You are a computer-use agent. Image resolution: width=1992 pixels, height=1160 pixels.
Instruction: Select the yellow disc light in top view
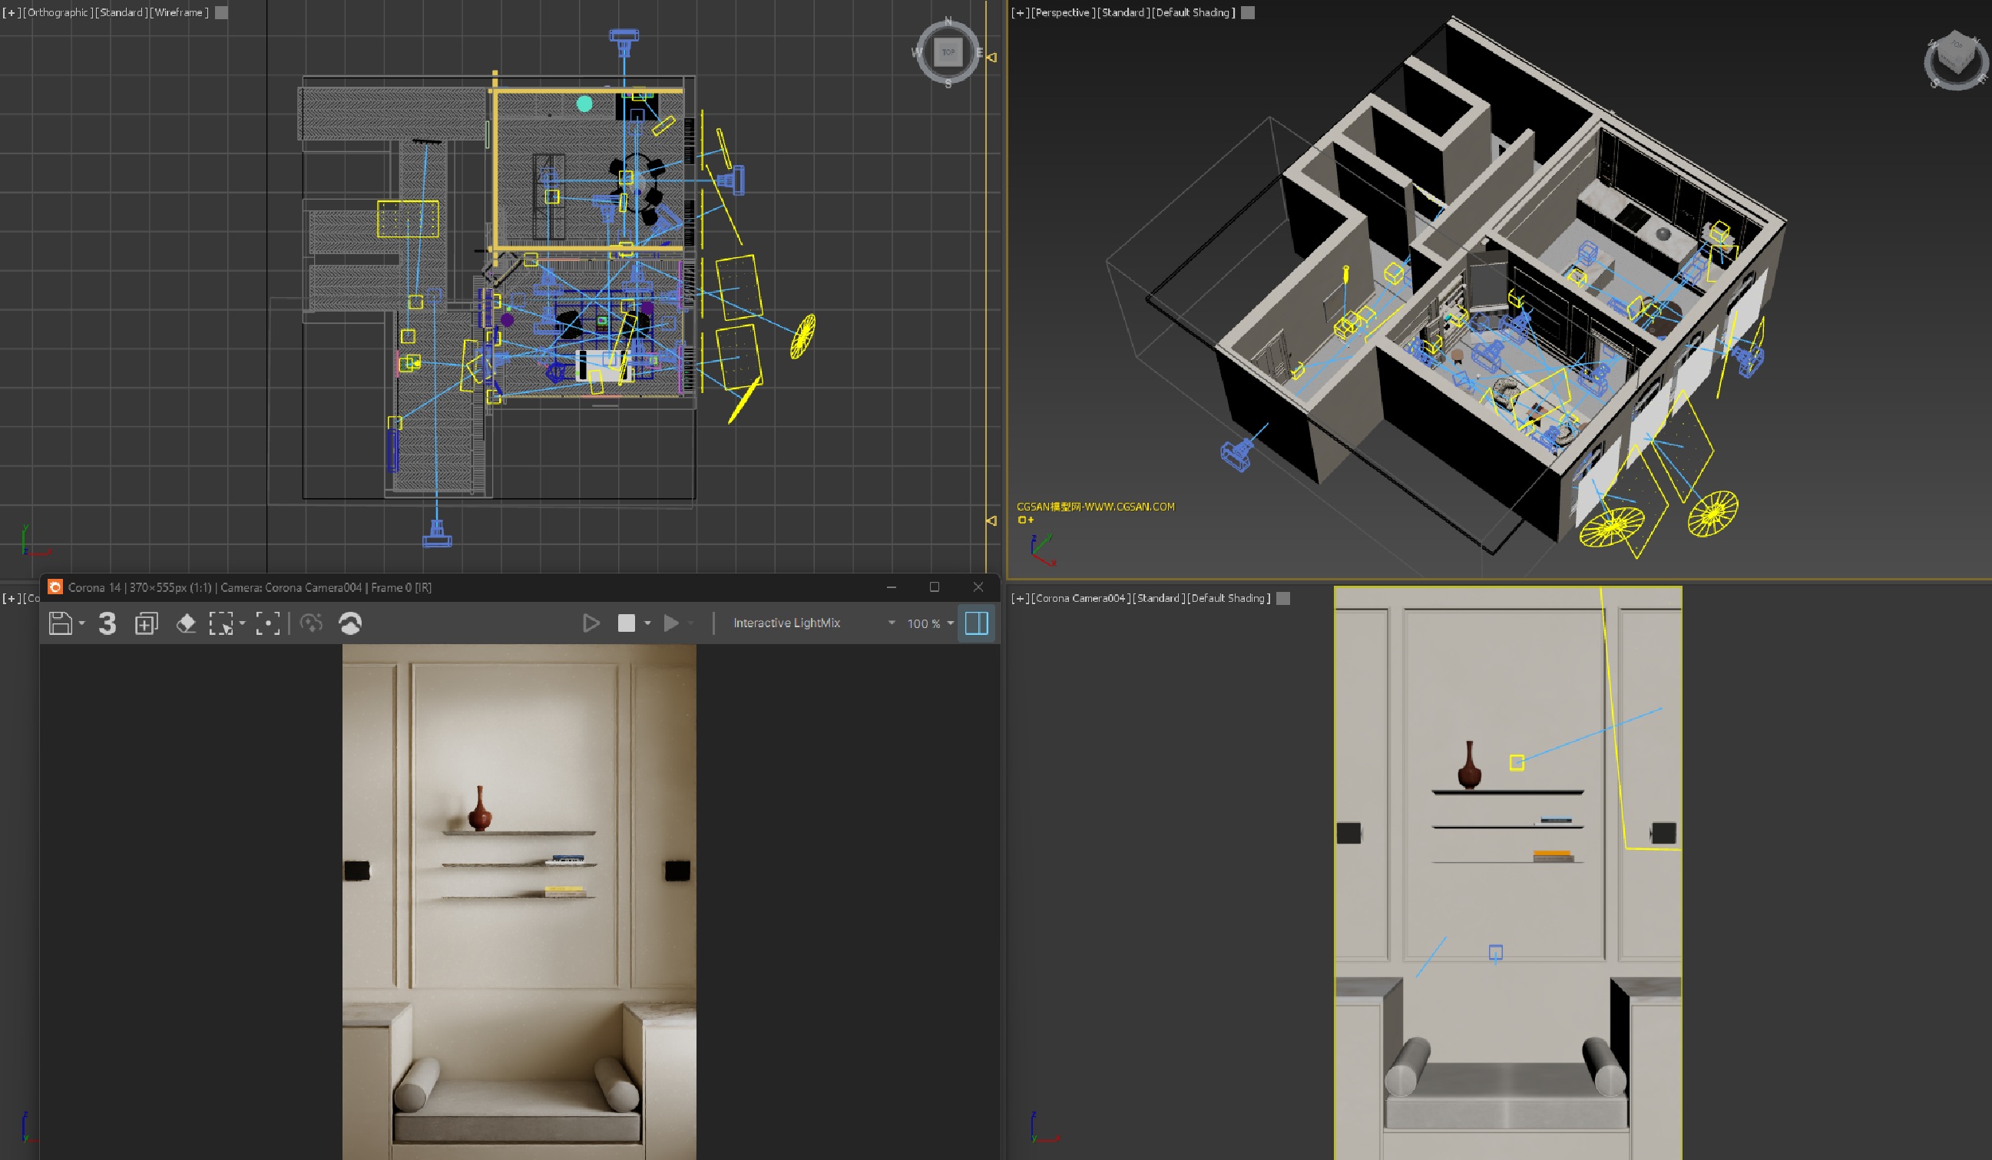click(x=803, y=335)
